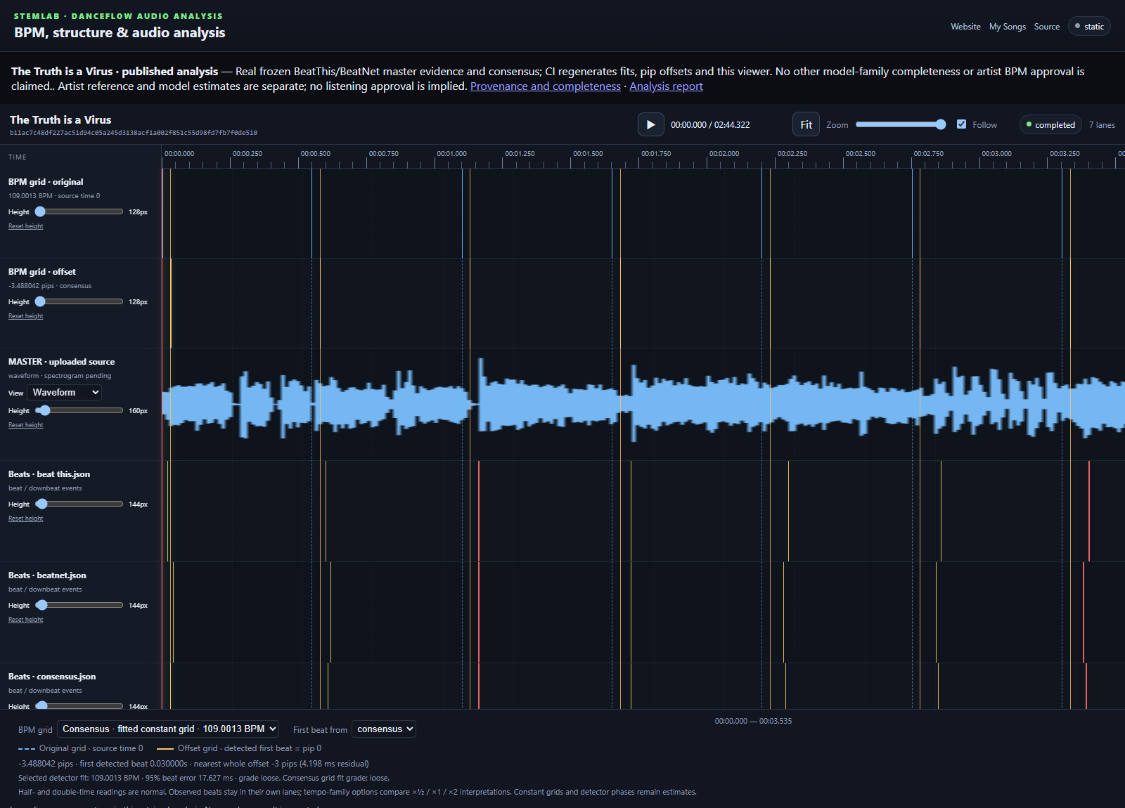
Task: Click the Beats consensus.json lane title
Action: click(x=52, y=677)
